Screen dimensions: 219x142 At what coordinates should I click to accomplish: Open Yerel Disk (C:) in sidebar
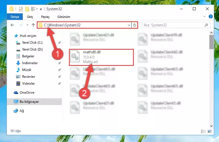(x=32, y=43)
